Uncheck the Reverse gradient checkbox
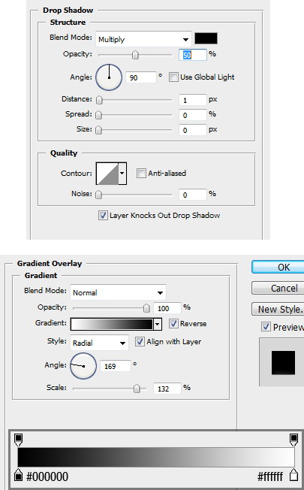Image resolution: width=304 pixels, height=490 pixels. pos(173,323)
